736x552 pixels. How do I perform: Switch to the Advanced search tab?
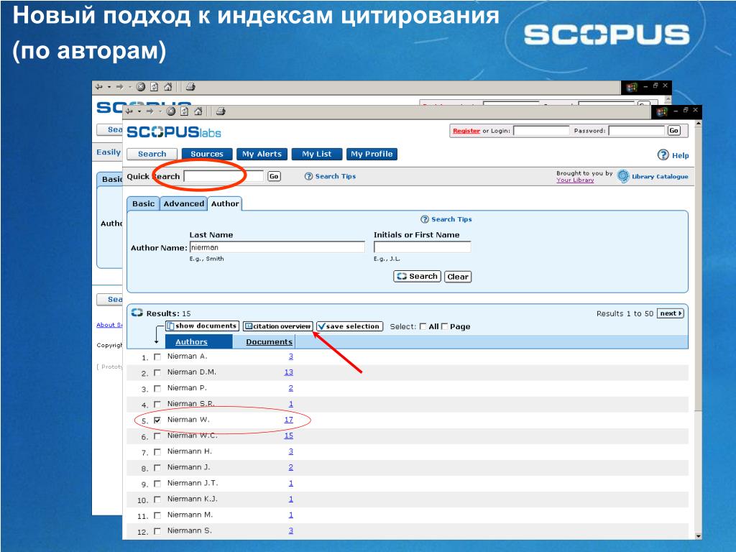183,203
